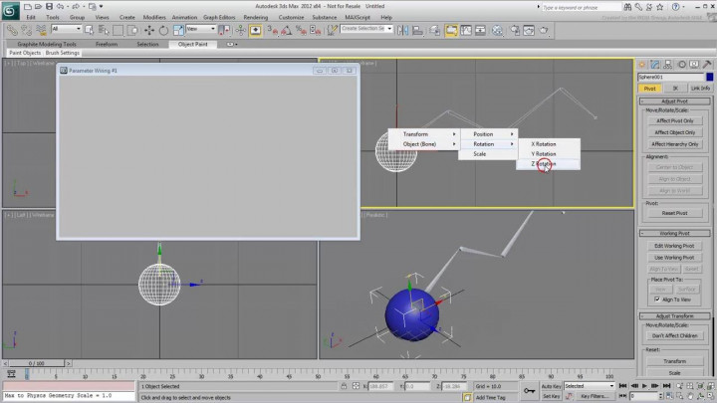
Task: Toggle Affect Pivot Only
Action: pyautogui.click(x=675, y=121)
